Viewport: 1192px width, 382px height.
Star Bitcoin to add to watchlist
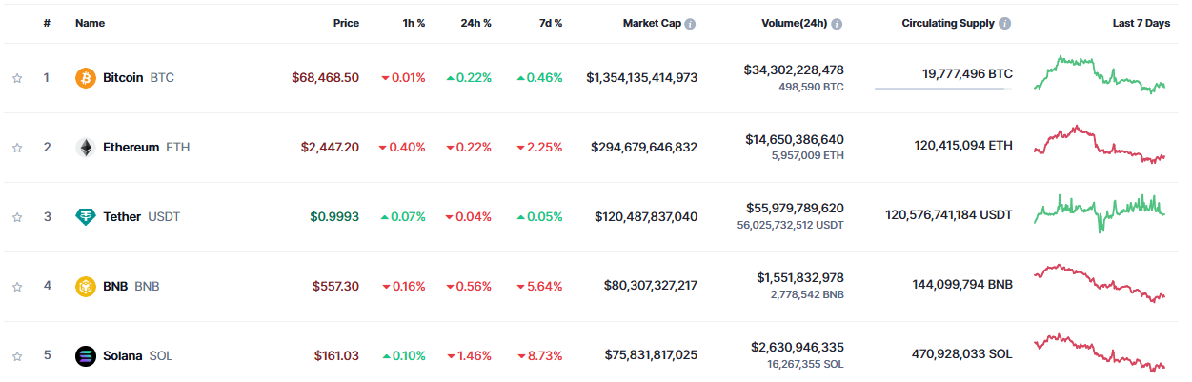[17, 78]
